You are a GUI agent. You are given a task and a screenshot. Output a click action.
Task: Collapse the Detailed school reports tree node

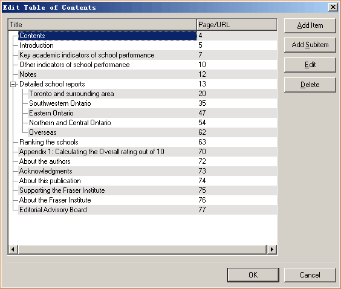tap(13, 84)
